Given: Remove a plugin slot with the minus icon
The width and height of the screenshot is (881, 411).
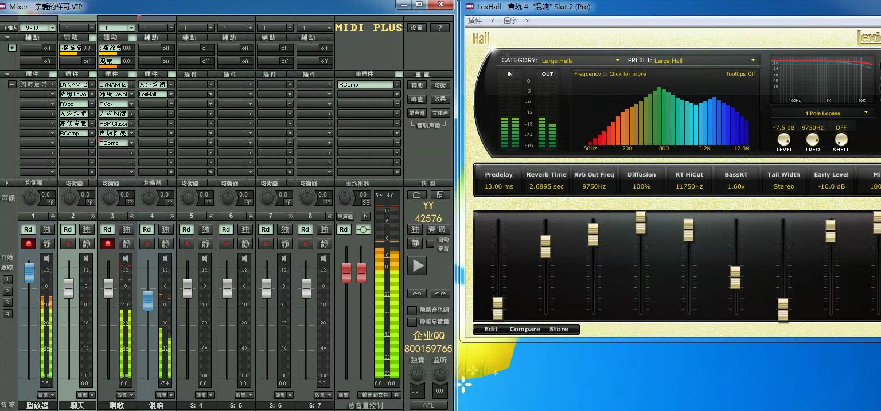Looking at the screenshot, I should pos(12,84).
